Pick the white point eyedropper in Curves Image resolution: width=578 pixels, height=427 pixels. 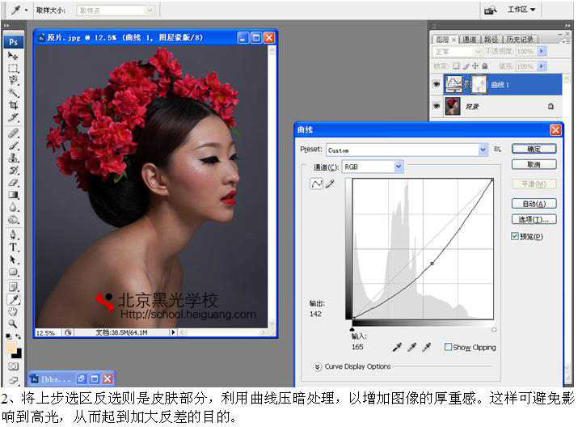pyautogui.click(x=427, y=347)
